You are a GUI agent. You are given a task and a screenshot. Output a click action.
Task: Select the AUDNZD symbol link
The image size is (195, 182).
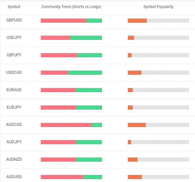click(14, 159)
